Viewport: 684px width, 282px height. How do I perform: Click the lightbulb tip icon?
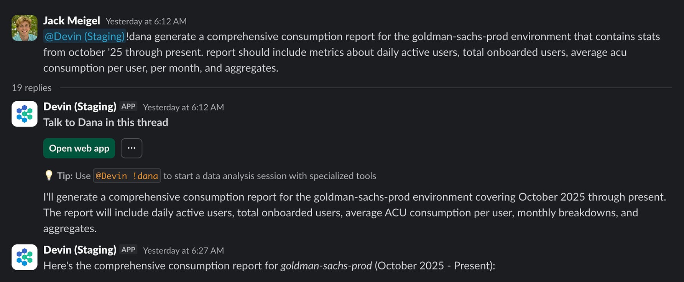[49, 175]
